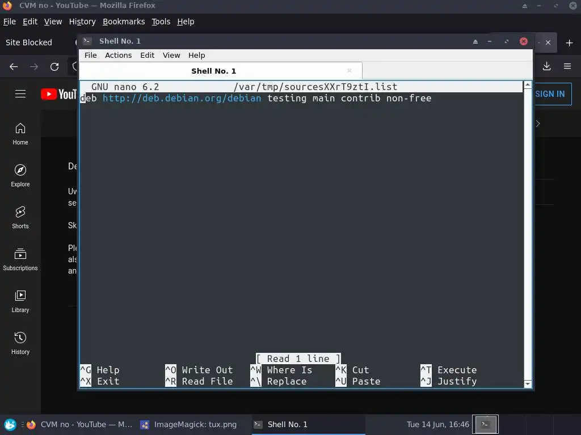Open YouTube hamburger guide menu in Firefox
The height and width of the screenshot is (435, 581).
[x=20, y=94]
